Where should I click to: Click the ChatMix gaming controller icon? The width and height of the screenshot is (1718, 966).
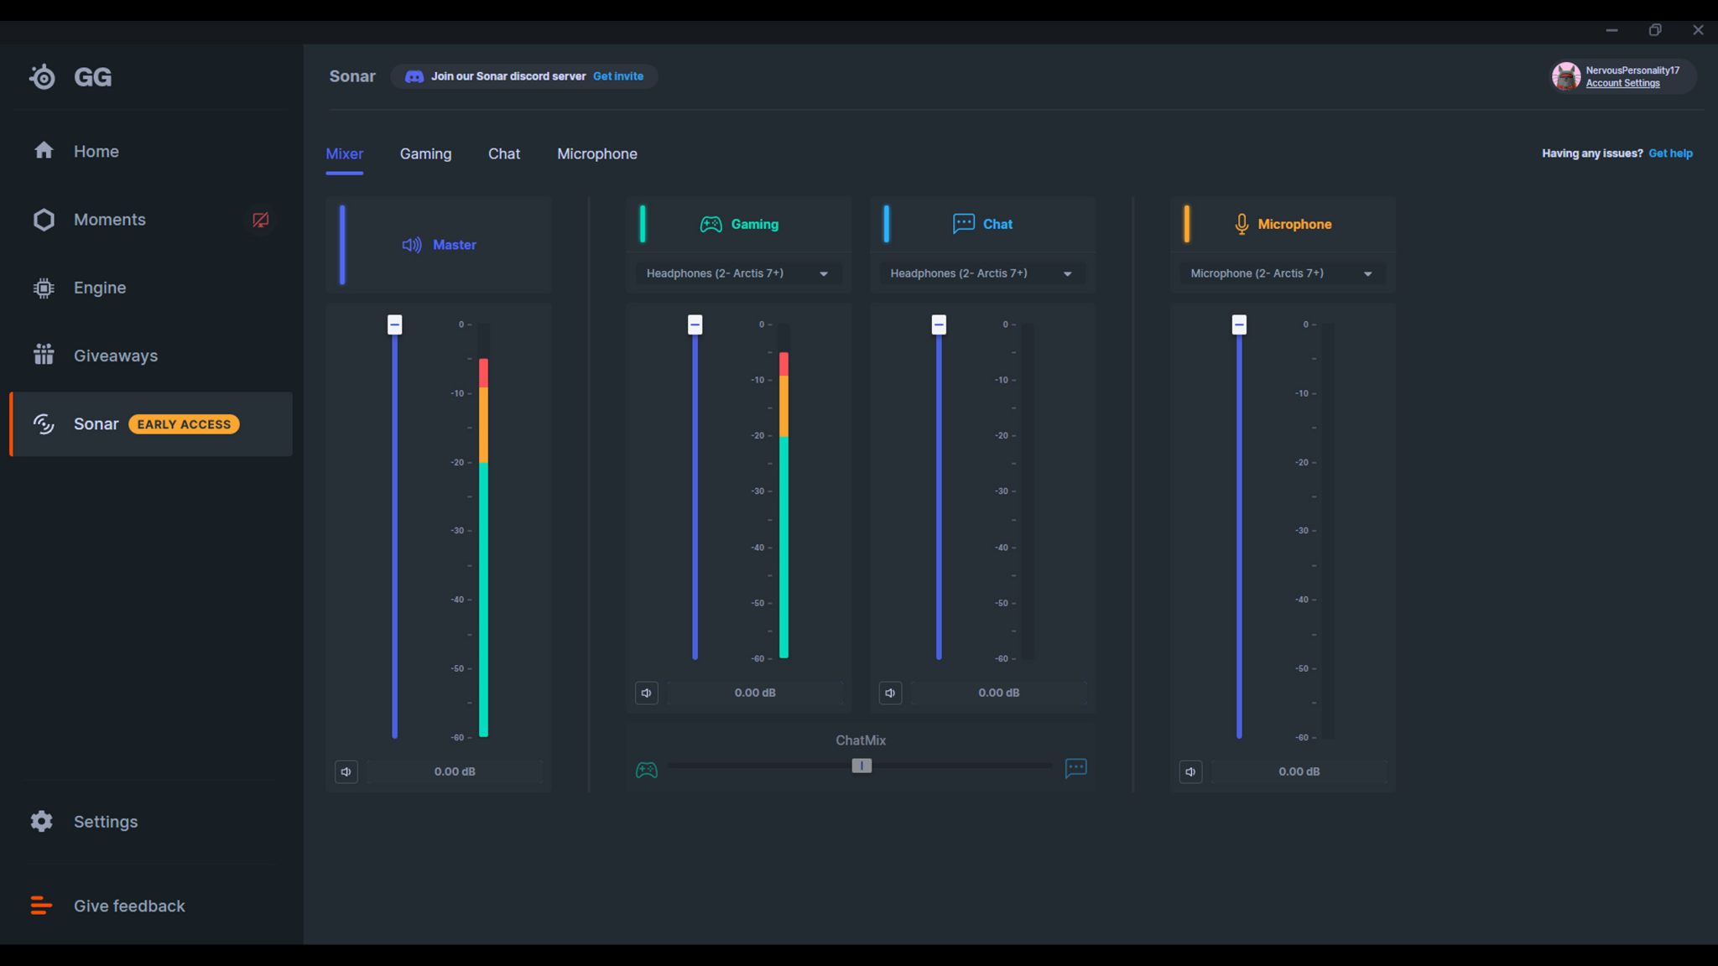646,769
